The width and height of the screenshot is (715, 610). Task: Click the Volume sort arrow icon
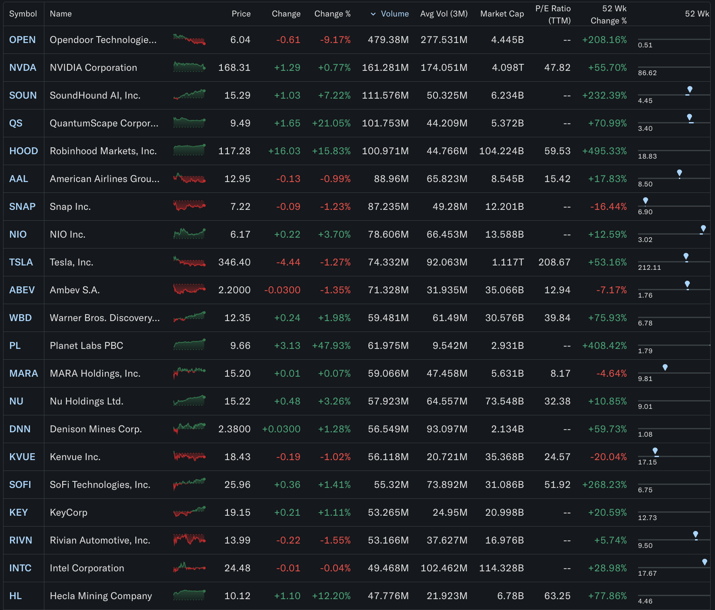[x=373, y=14]
